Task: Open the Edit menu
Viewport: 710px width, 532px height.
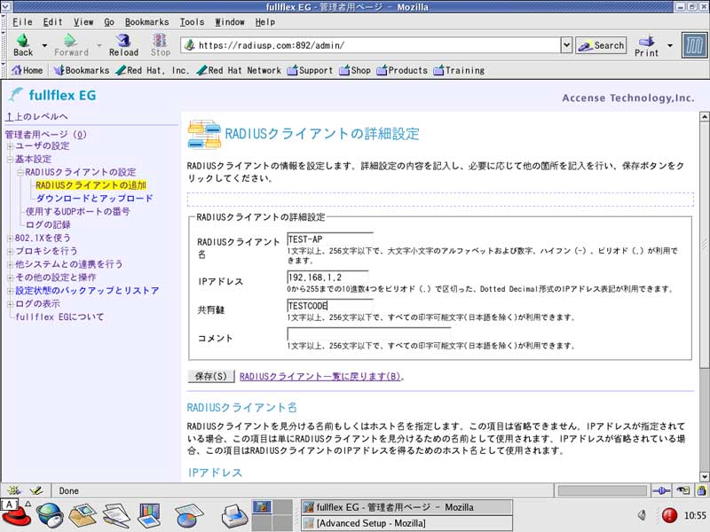Action: click(x=52, y=21)
